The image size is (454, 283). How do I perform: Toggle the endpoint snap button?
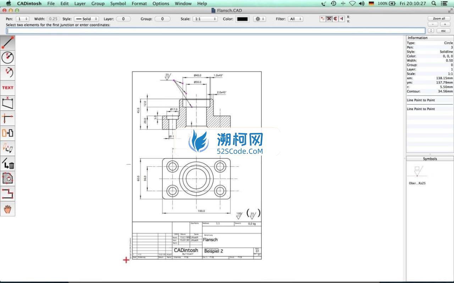pyautogui.click(x=323, y=19)
